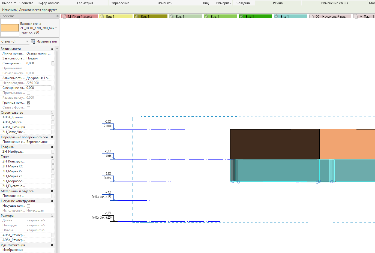The width and height of the screenshot is (375, 253).
Task: Click the icon on the 00 - Начальный вид tab
Action: point(311,16)
